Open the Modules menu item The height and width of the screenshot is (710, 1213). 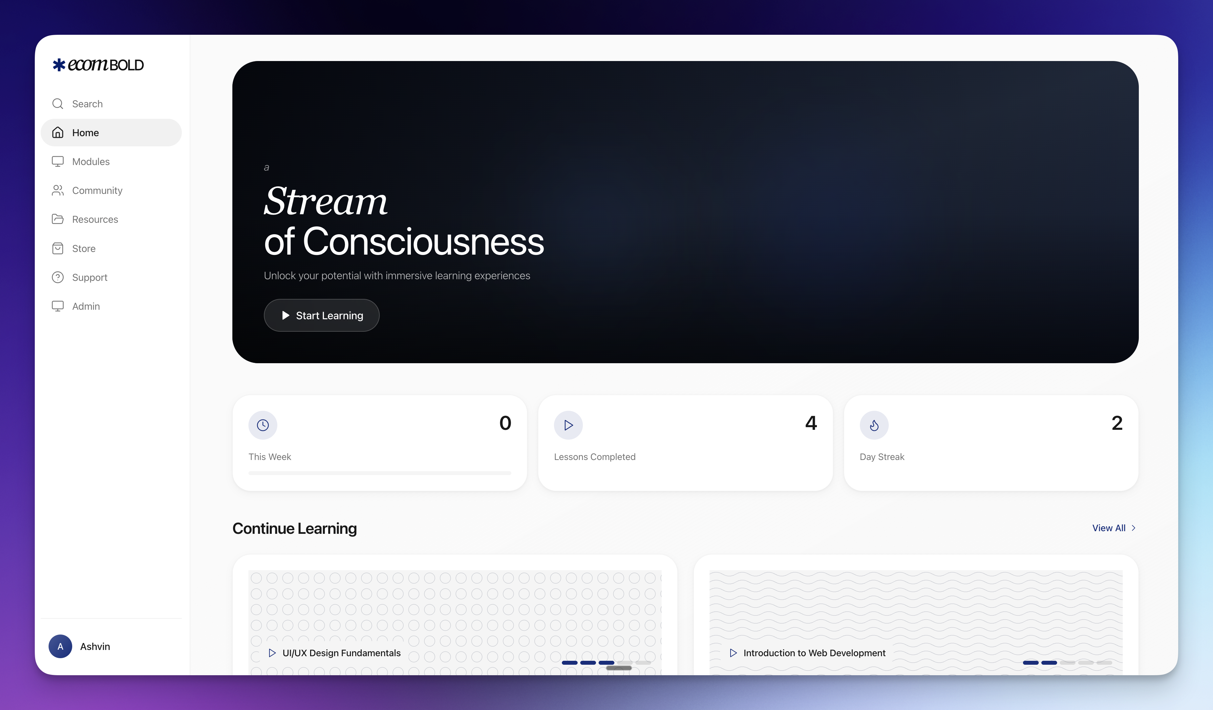pos(111,161)
